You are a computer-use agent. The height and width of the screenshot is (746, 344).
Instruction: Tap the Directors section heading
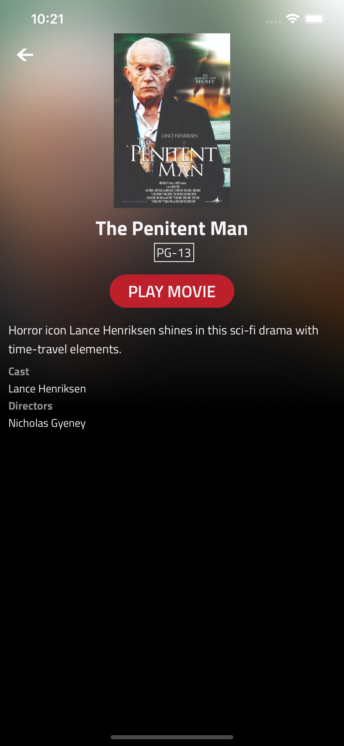(31, 406)
